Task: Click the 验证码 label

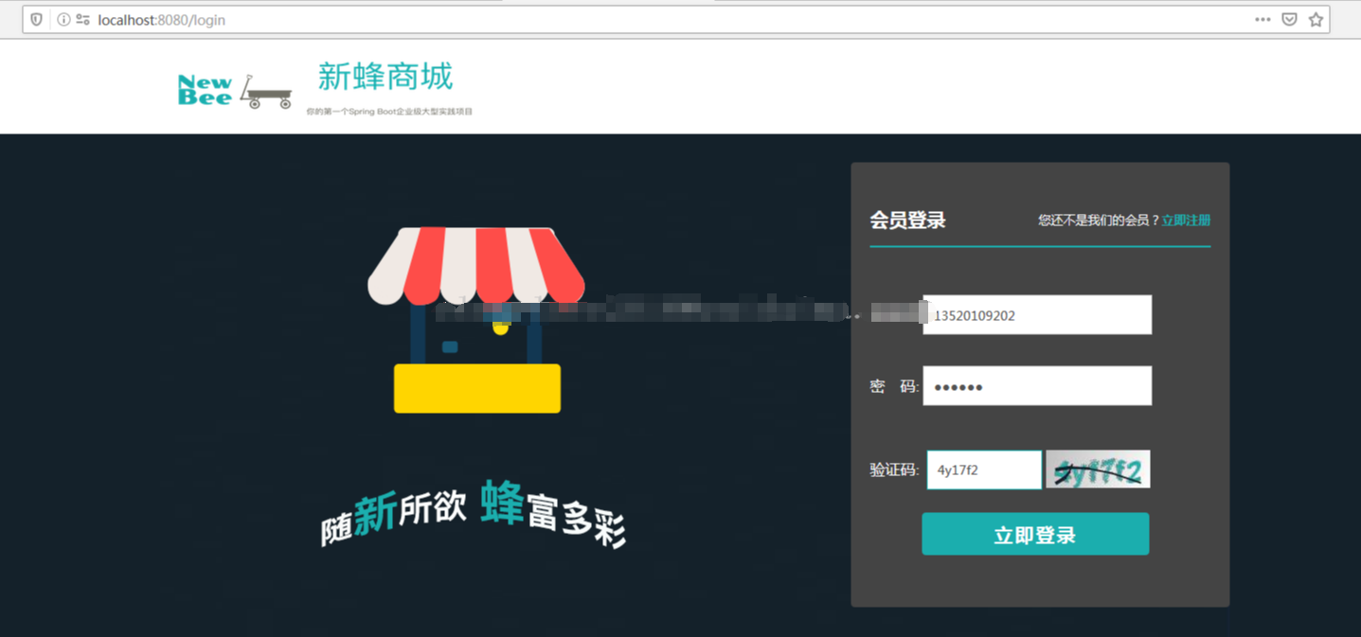Action: click(x=894, y=469)
